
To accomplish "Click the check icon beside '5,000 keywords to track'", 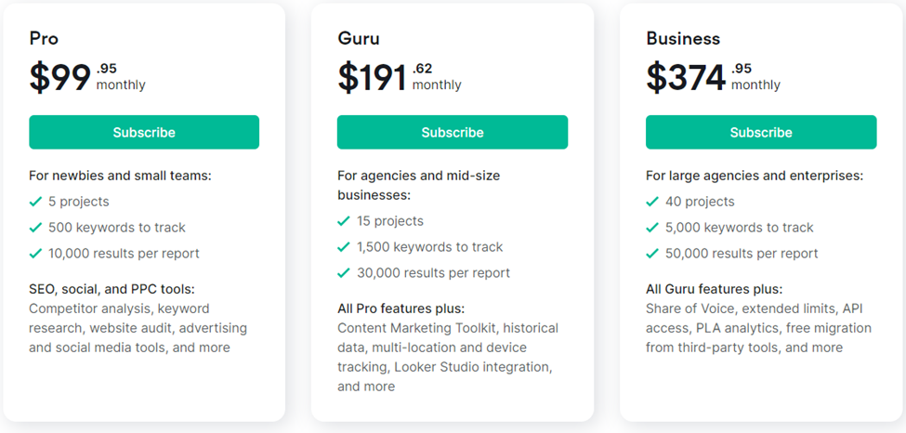I will 653,228.
